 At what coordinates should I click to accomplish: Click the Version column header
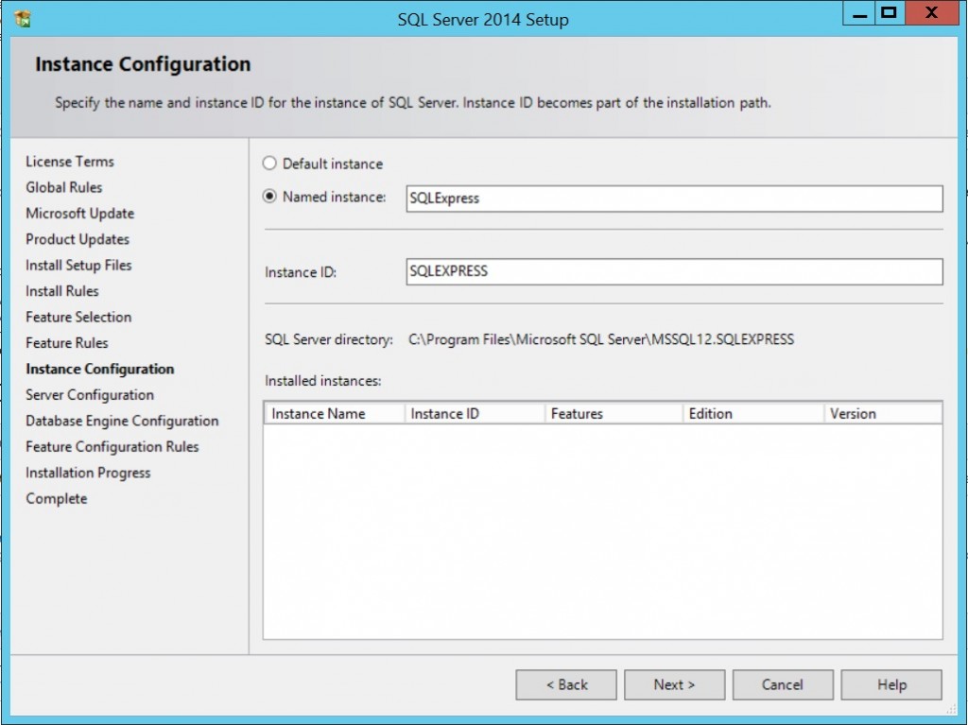coord(883,414)
